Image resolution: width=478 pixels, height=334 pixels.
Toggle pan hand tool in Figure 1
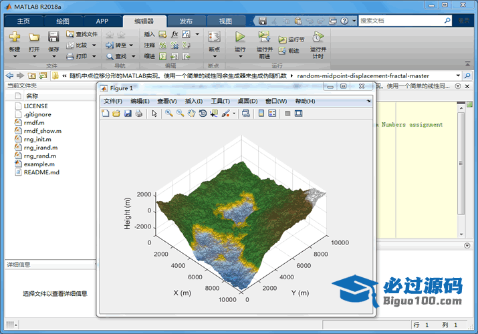coord(191,114)
